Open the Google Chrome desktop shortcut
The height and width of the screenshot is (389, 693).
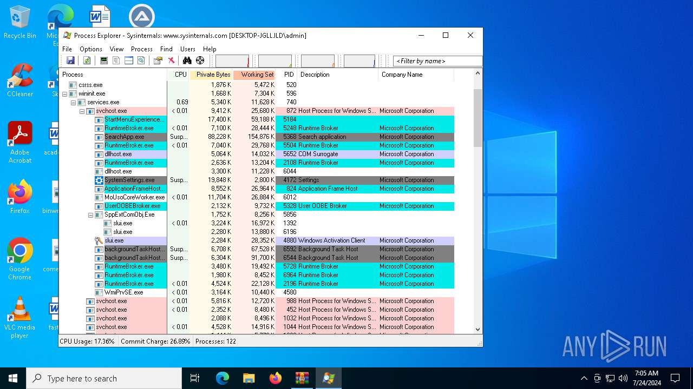[20, 259]
